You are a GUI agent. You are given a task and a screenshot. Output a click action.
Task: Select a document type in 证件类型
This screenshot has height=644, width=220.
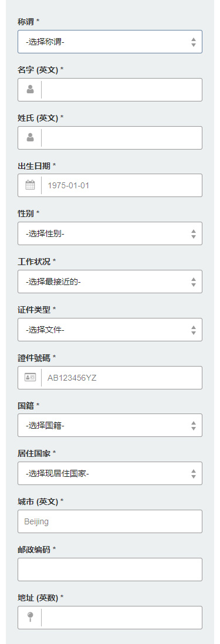point(110,330)
